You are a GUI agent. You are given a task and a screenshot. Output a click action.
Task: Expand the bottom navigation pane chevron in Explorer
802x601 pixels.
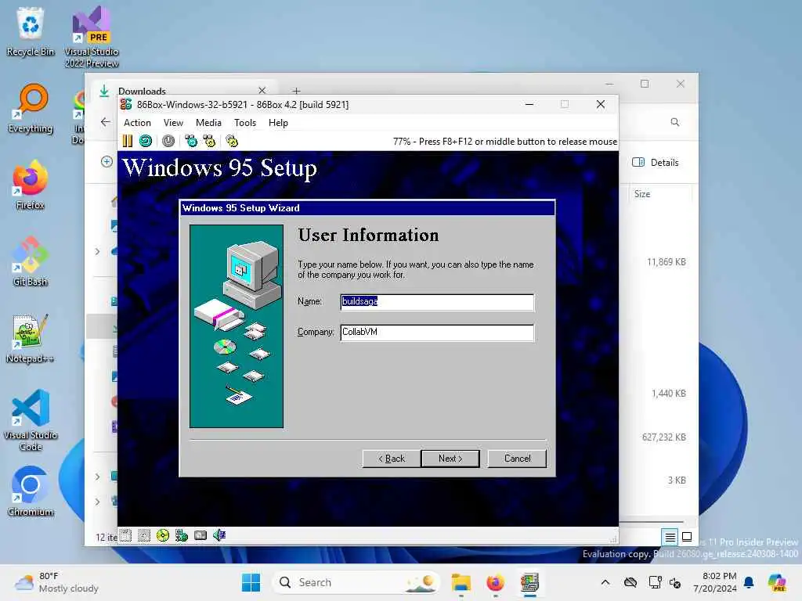[x=97, y=502]
